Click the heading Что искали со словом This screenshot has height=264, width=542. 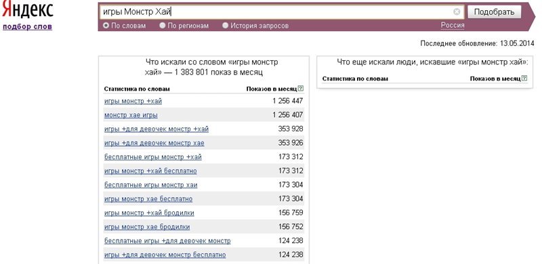tap(211, 68)
